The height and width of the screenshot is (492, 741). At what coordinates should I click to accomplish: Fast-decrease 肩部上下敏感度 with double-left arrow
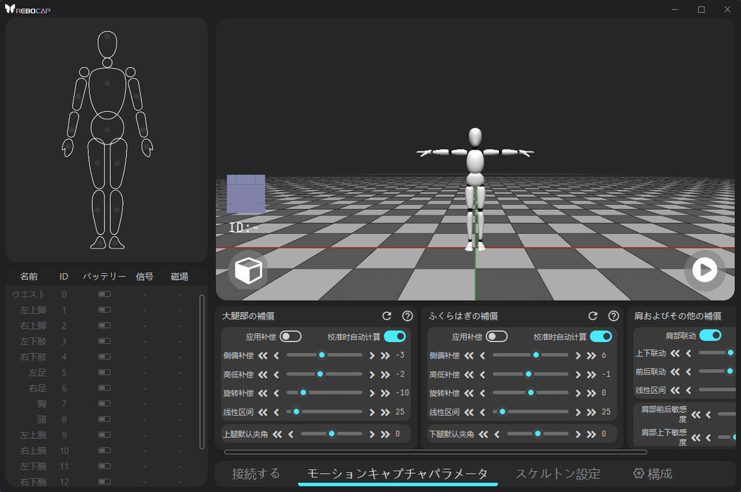[697, 438]
